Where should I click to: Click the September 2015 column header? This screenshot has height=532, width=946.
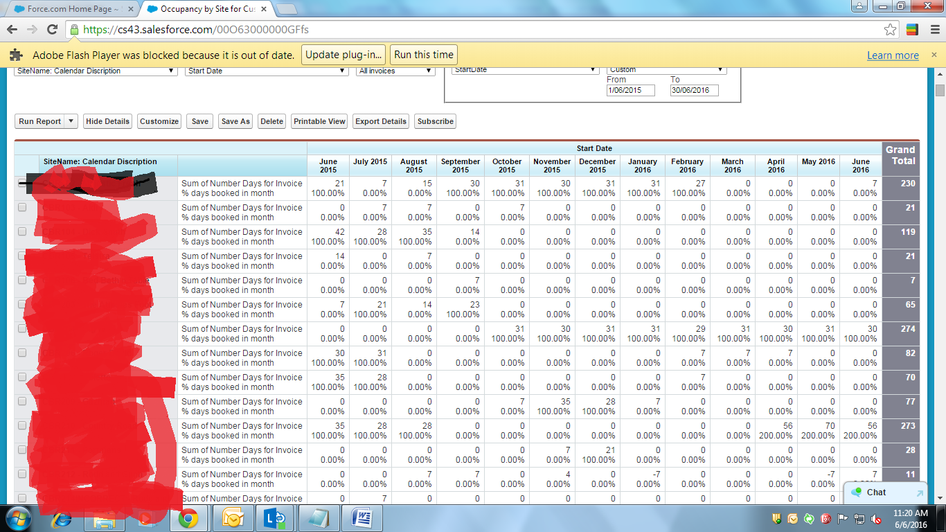point(461,166)
